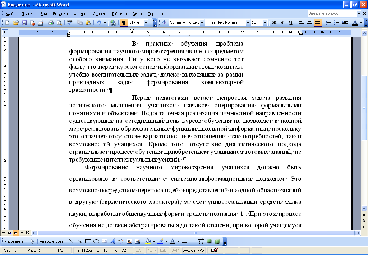
Task: Open the Файл menu
Action: pyautogui.click(x=11, y=14)
